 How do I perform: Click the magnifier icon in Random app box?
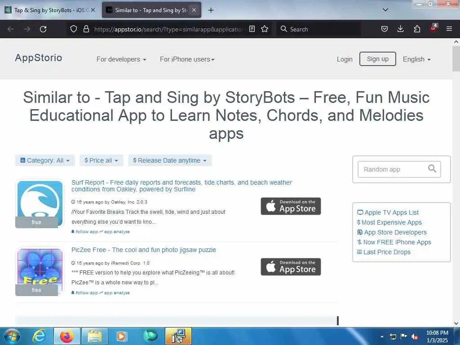(432, 169)
